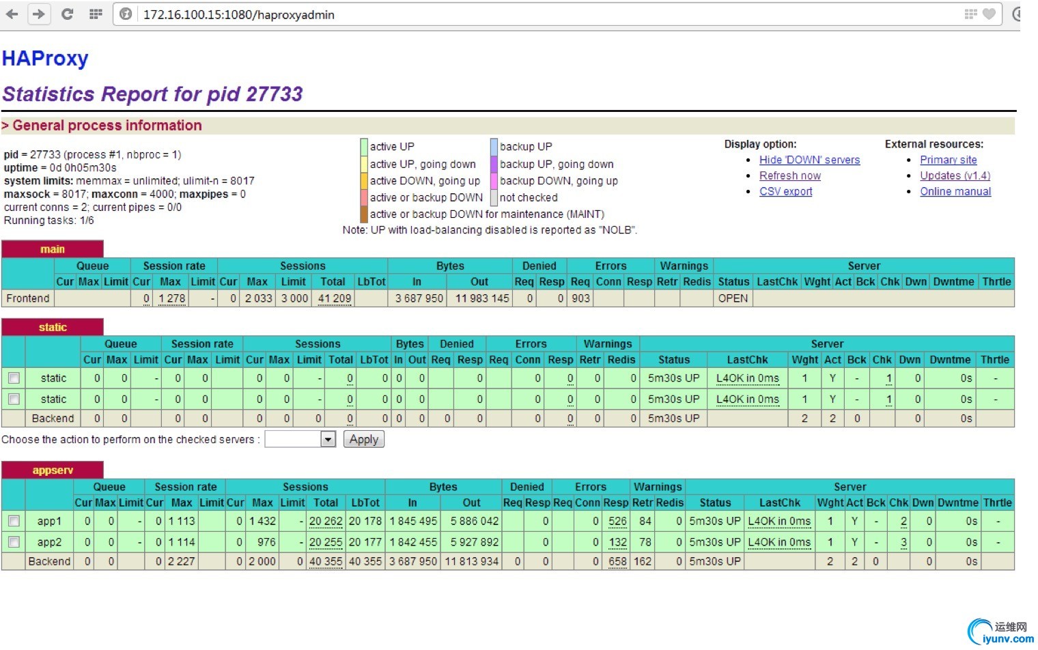The height and width of the screenshot is (650, 1038).
Task: Click app2 response errors 132
Action: point(617,542)
